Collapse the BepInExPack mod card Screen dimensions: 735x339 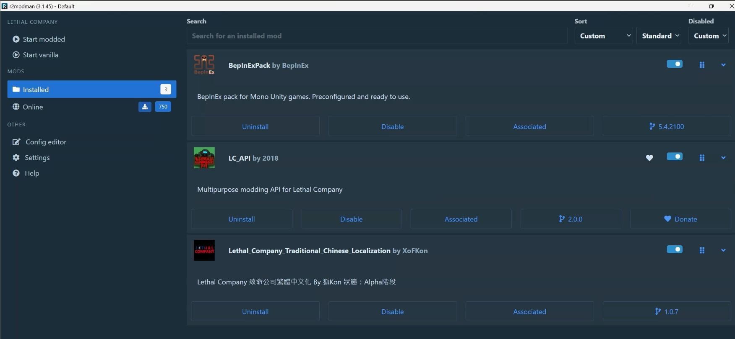723,65
